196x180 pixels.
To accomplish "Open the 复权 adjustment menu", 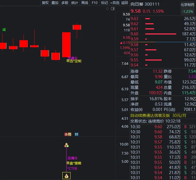I will click(x=45, y=3).
